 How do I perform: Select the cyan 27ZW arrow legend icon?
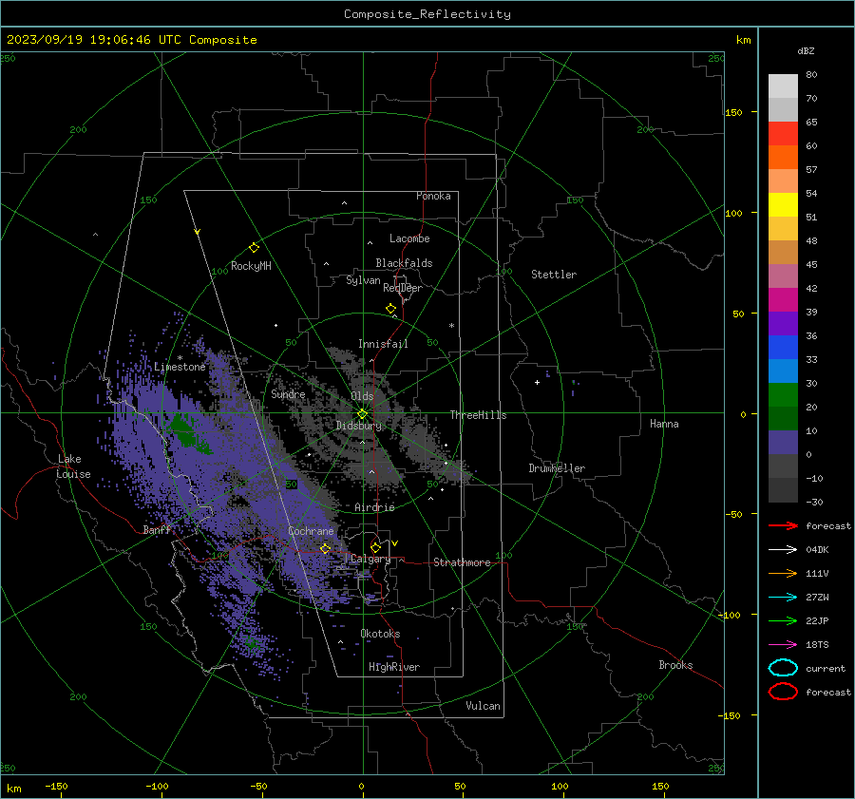[x=783, y=598]
